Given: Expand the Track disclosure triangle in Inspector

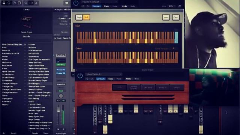Looking at the screenshot, I should 55,38.
